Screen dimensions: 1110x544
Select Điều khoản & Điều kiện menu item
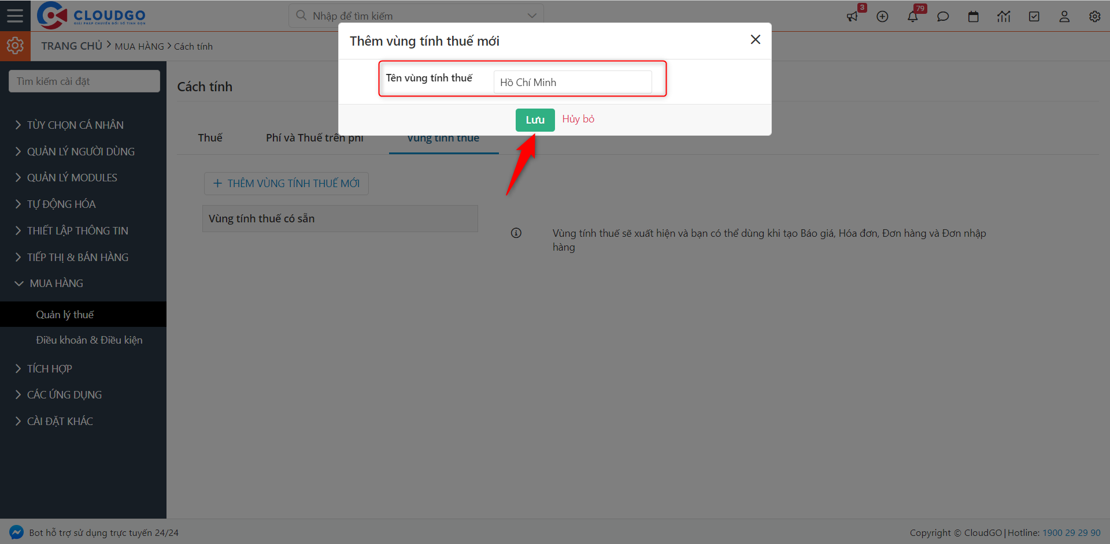click(89, 340)
